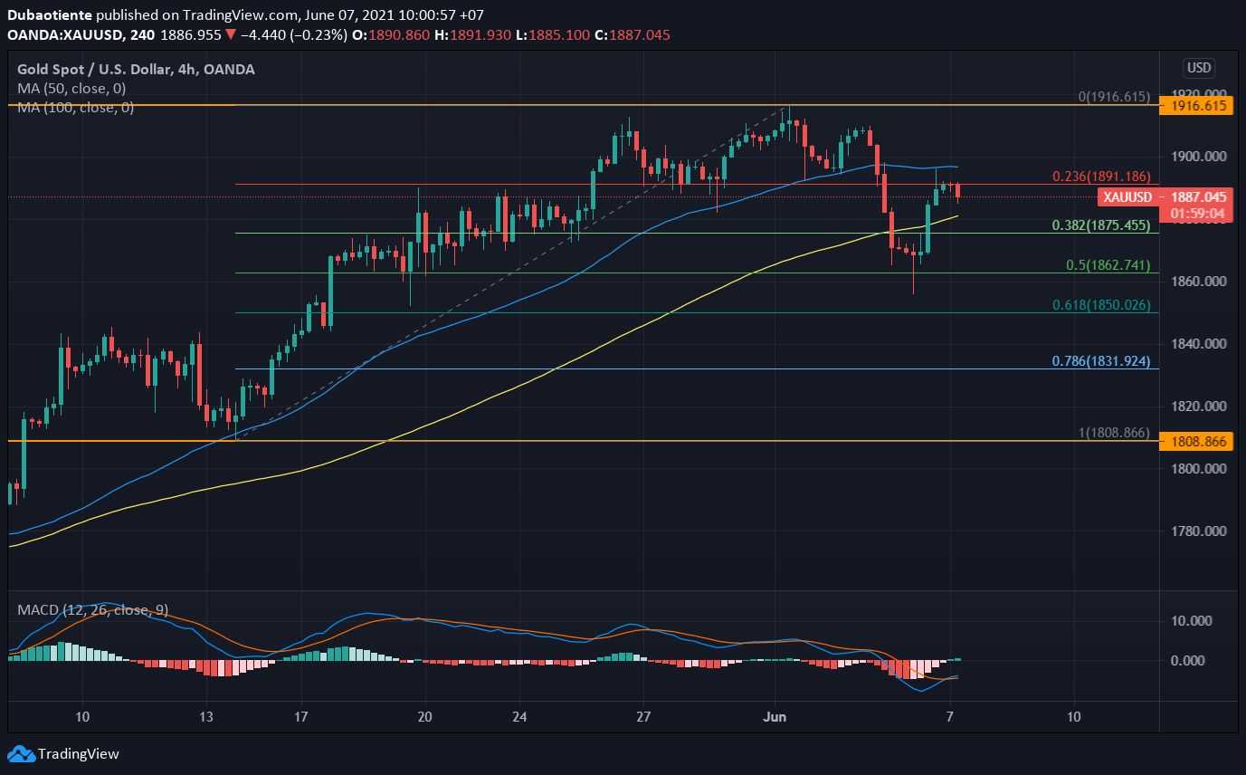Image resolution: width=1246 pixels, height=775 pixels.
Task: Select the 1(1808.866) Fibonacci level label
Action: [x=1114, y=433]
